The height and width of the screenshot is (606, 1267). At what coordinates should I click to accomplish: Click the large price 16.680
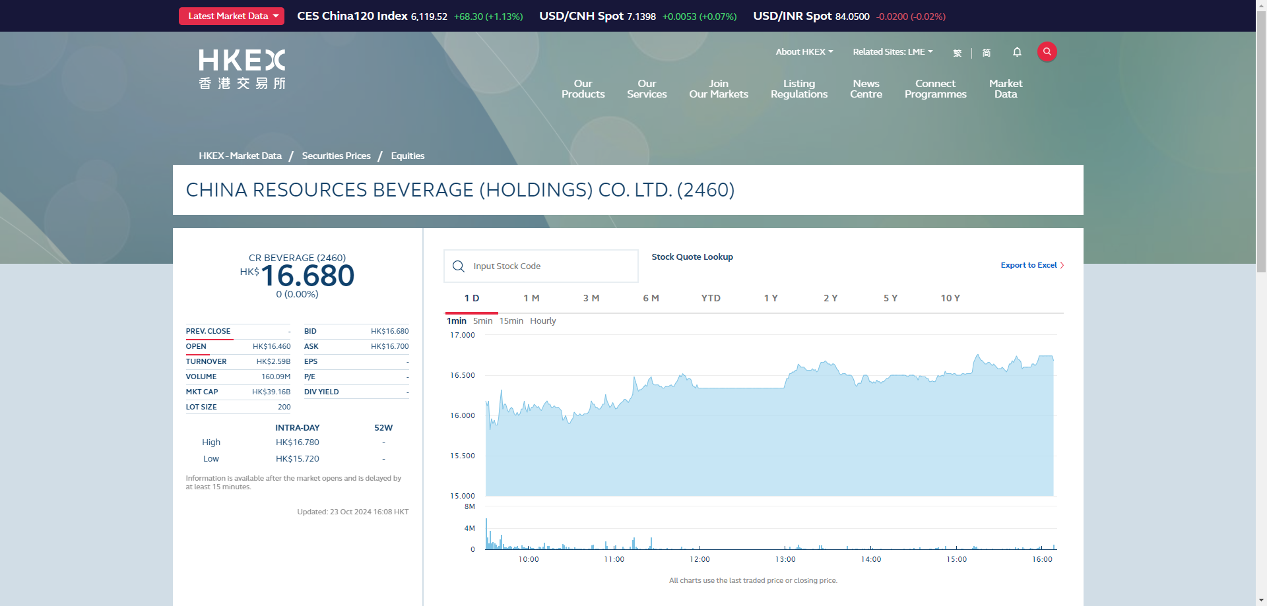[x=308, y=276]
